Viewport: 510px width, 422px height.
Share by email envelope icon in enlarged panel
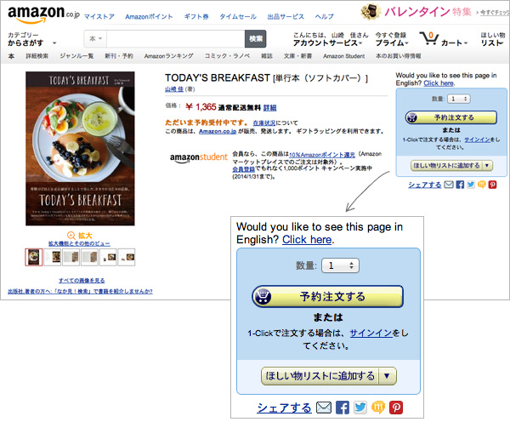point(324,408)
